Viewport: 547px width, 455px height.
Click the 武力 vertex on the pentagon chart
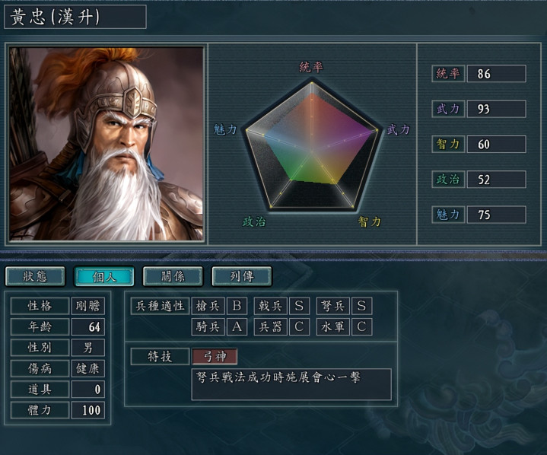coord(377,130)
